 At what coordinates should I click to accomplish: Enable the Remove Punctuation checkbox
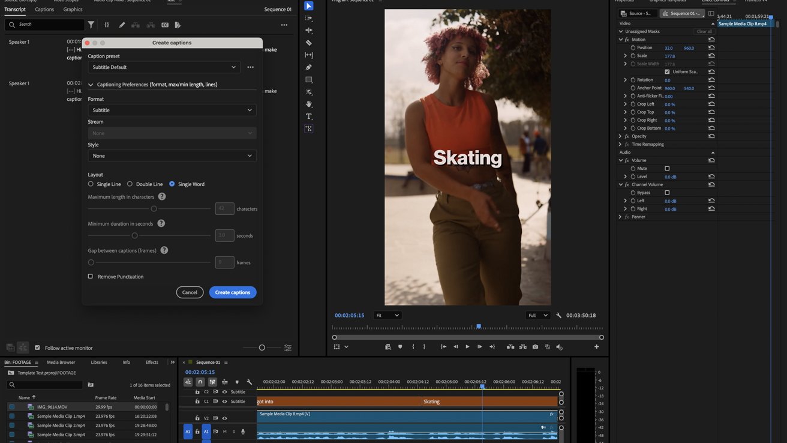(91, 277)
